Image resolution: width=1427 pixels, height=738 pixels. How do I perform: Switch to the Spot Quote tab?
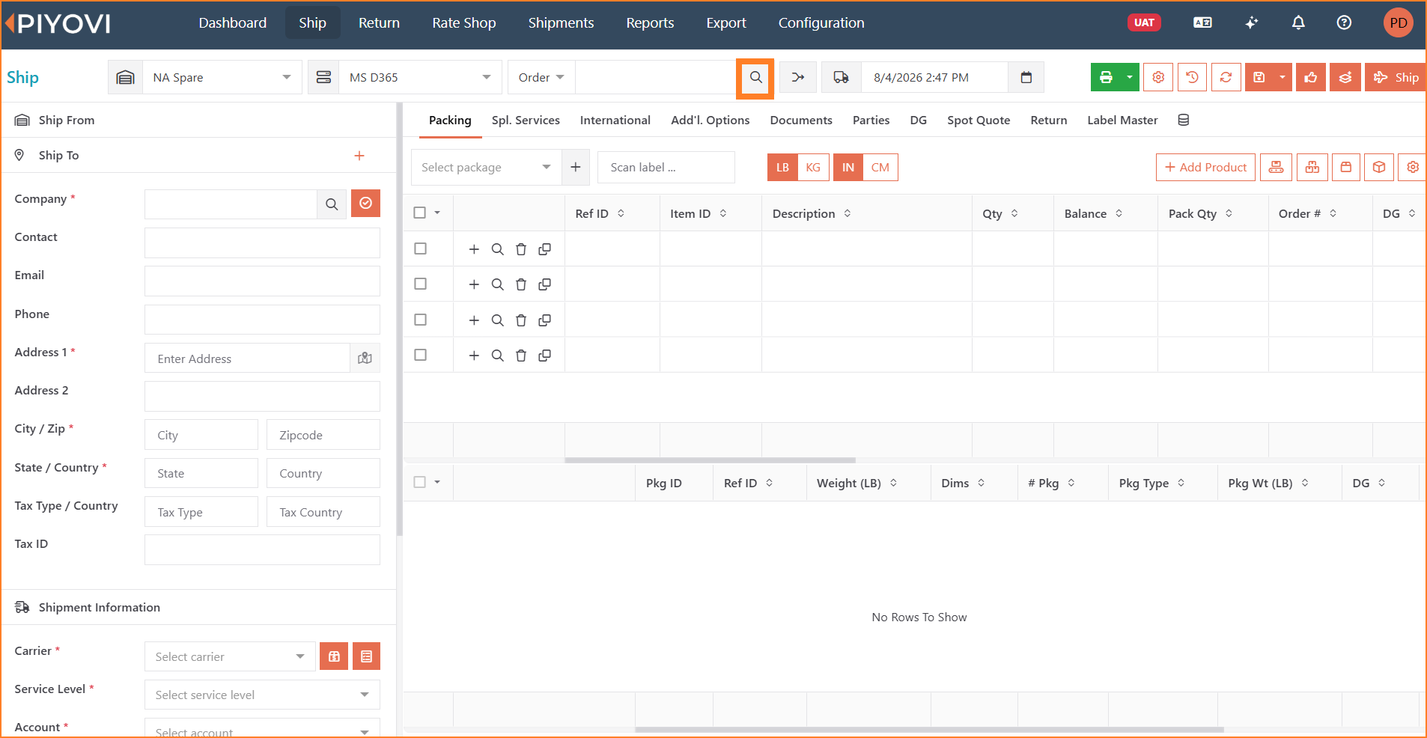[x=979, y=121]
